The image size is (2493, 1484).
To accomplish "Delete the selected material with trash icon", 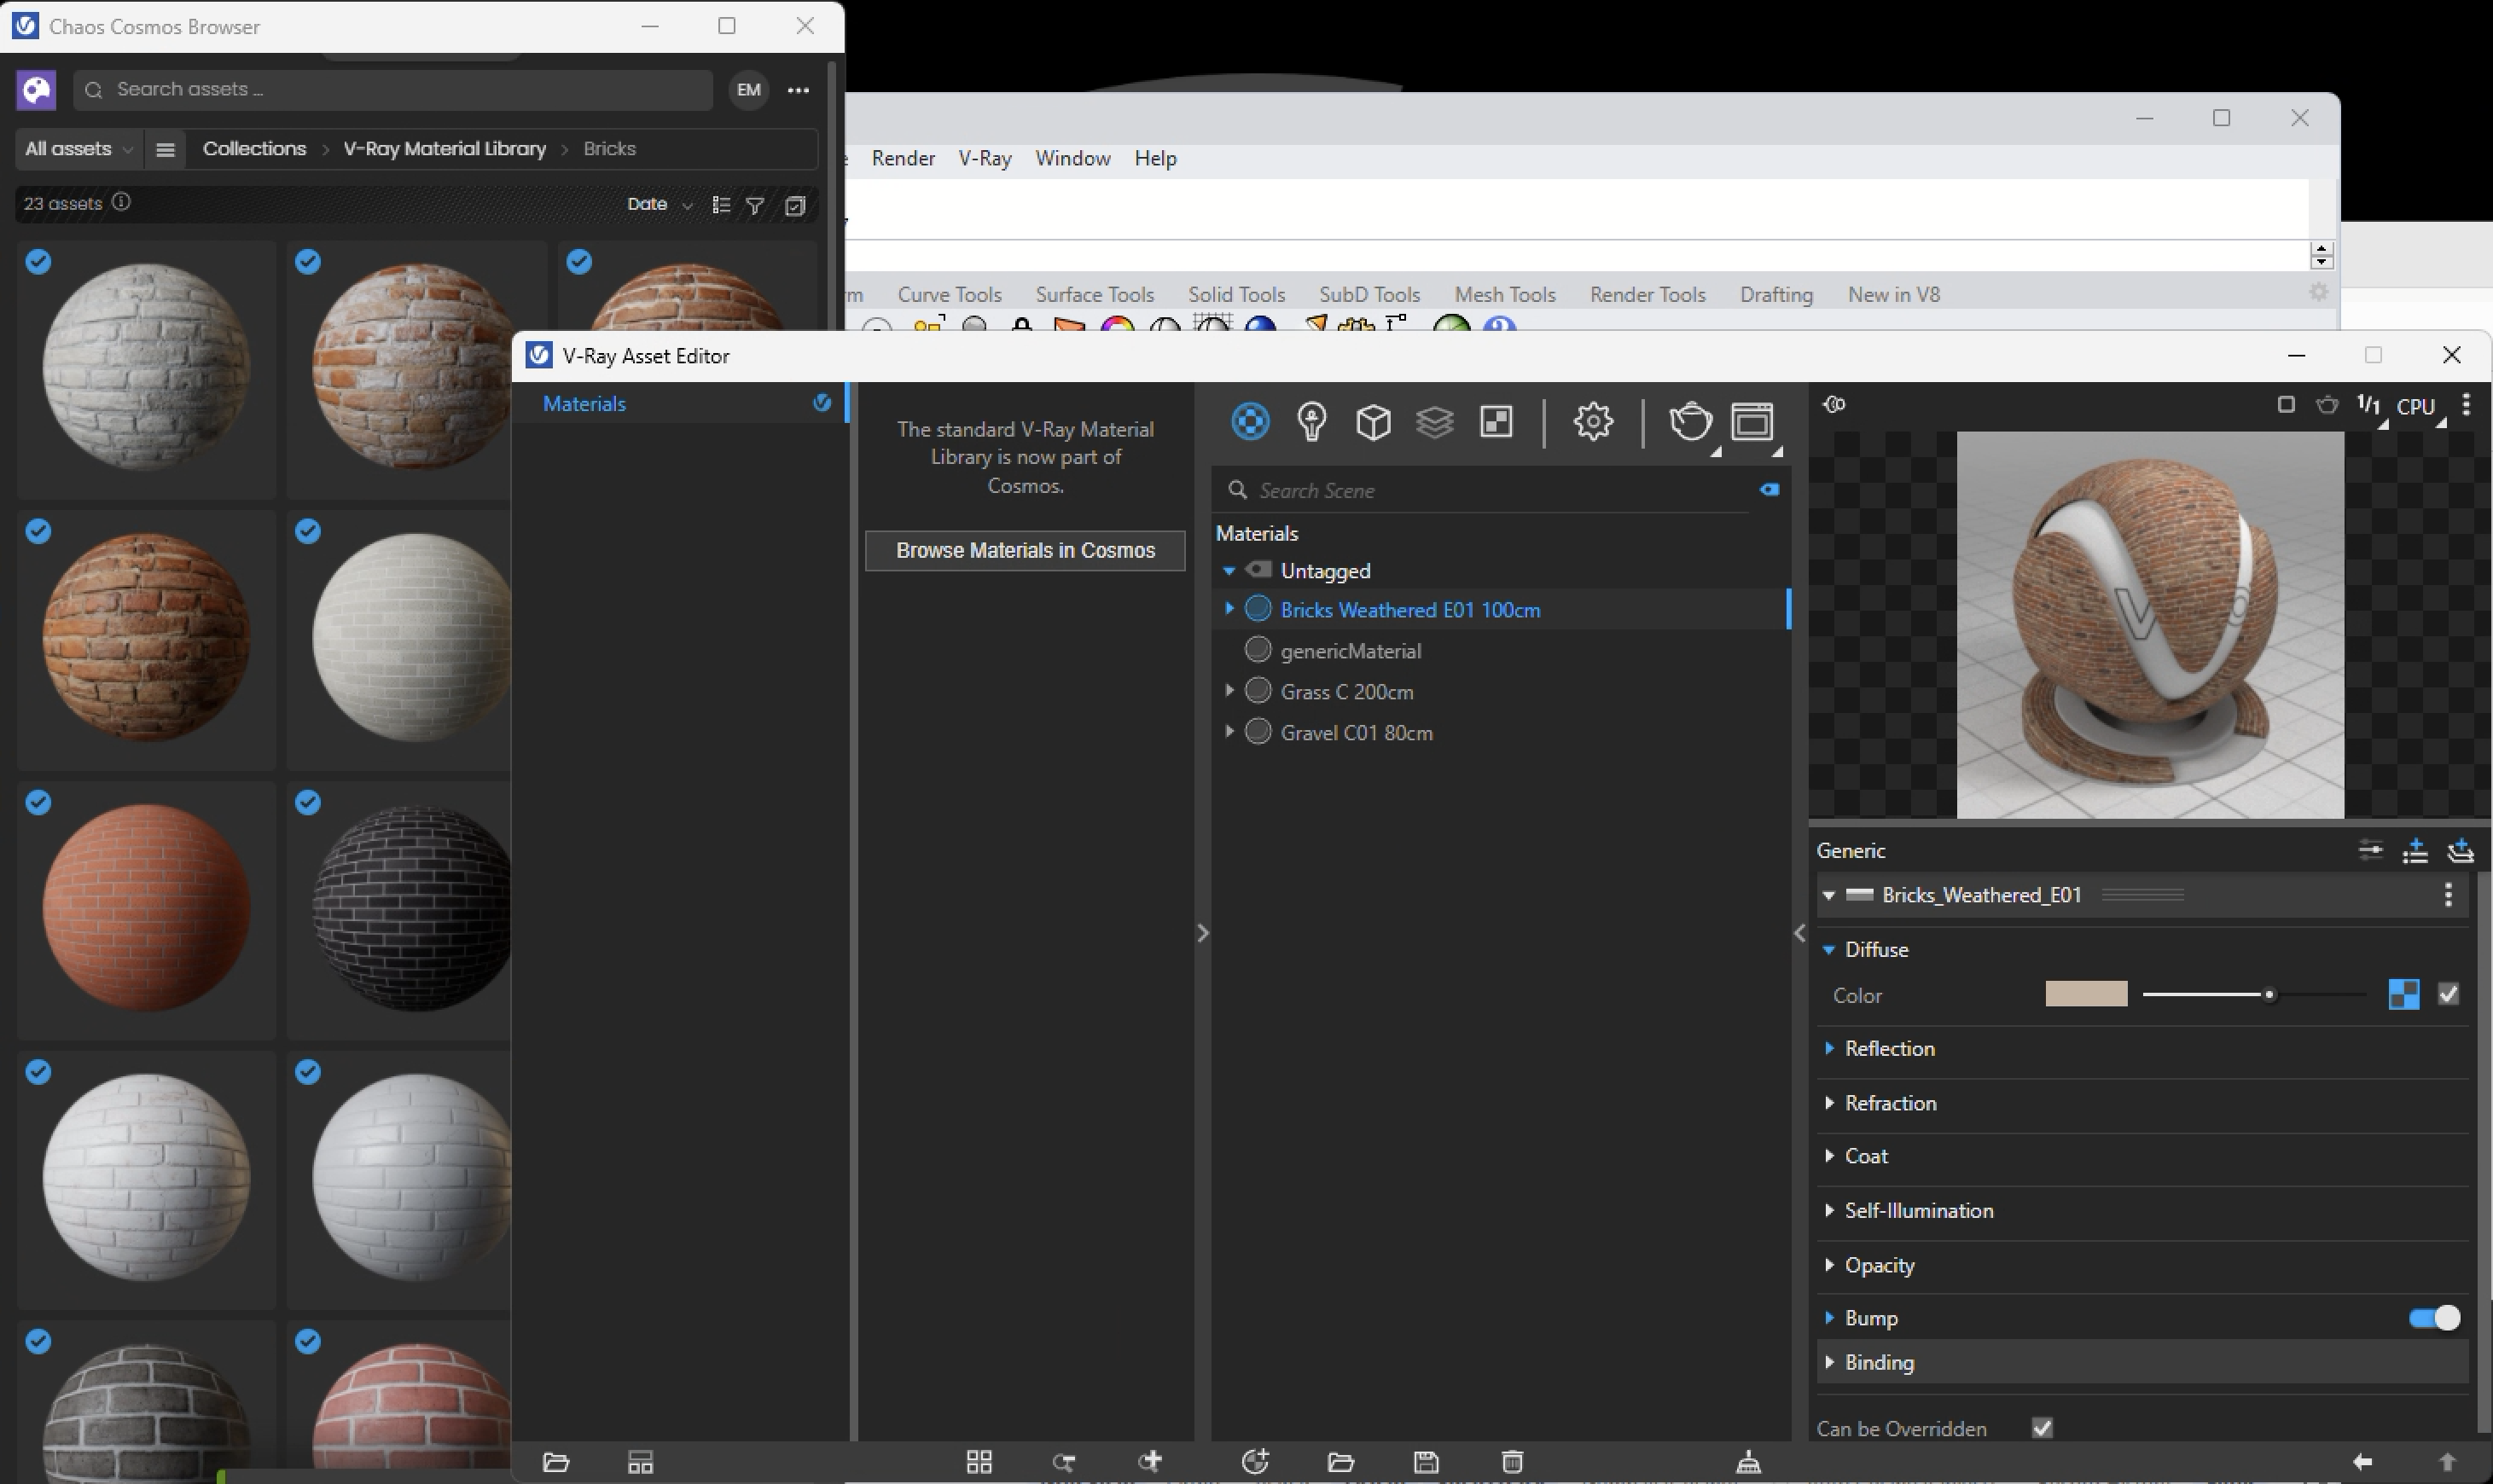I will pyautogui.click(x=1512, y=1461).
